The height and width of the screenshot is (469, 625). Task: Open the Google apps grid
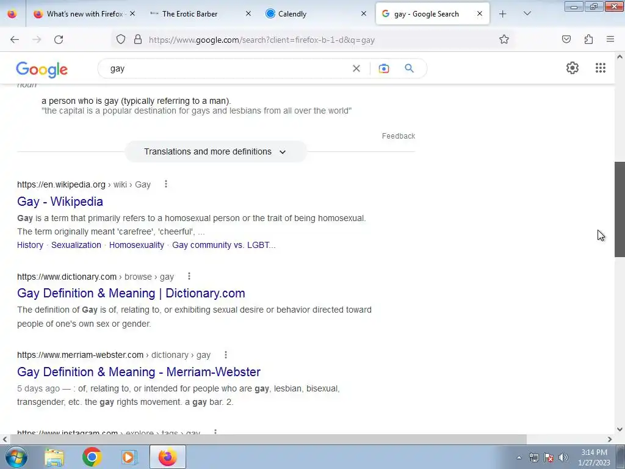pos(601,68)
